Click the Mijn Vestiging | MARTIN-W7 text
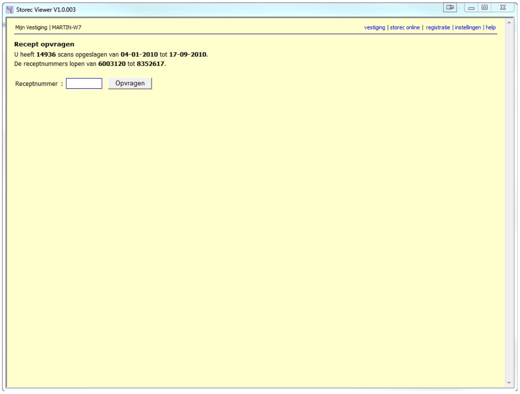Image resolution: width=520 pixels, height=394 pixels. coord(48,28)
